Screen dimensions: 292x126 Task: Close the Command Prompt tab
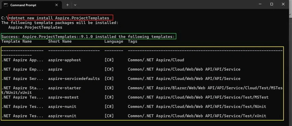pos(56,5)
